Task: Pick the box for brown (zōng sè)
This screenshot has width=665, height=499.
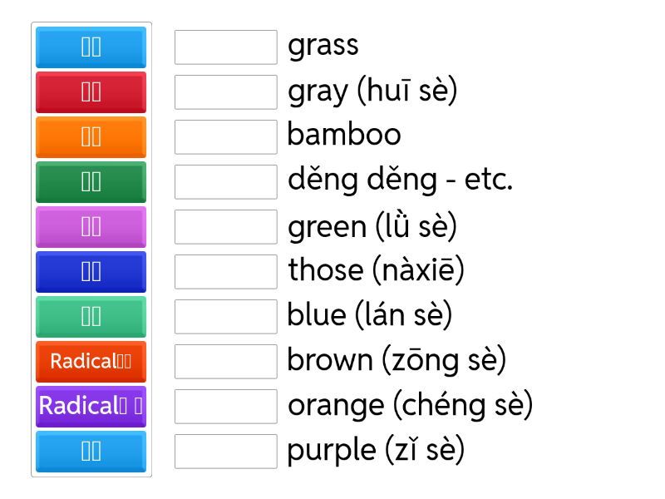Action: pos(225,361)
